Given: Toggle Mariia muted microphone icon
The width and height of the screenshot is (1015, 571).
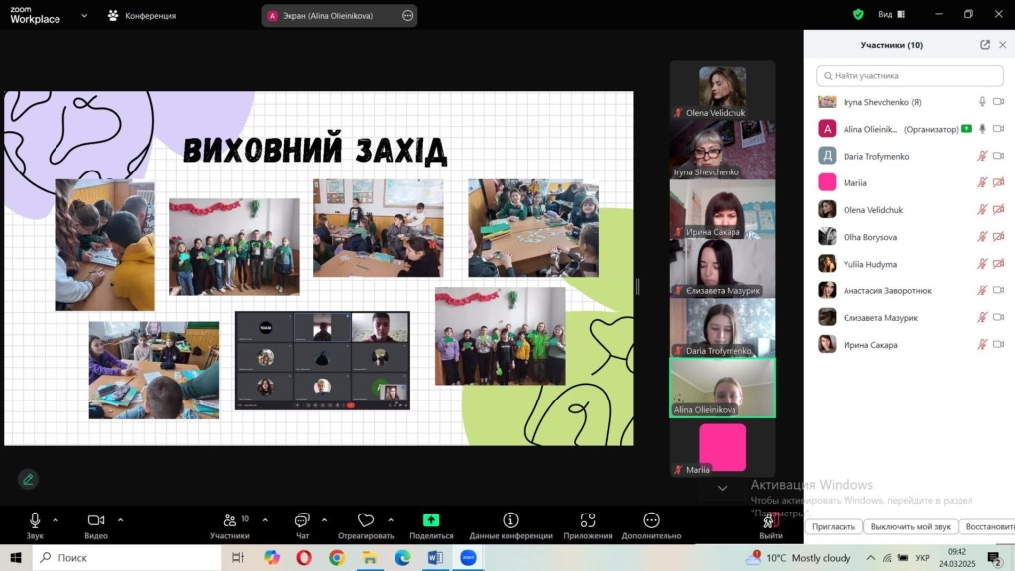Looking at the screenshot, I should pyautogui.click(x=982, y=182).
